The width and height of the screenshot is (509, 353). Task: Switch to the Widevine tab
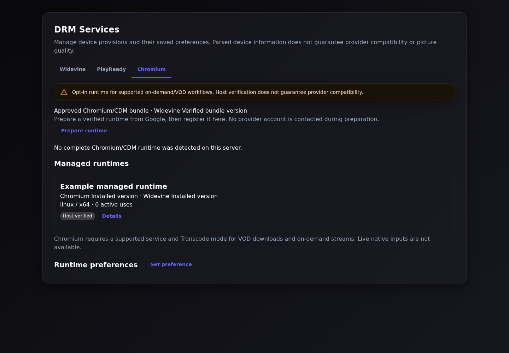(x=72, y=69)
